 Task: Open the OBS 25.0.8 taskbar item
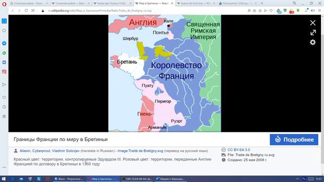click(x=137, y=179)
